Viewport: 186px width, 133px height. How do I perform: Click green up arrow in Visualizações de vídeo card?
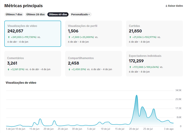(9, 37)
